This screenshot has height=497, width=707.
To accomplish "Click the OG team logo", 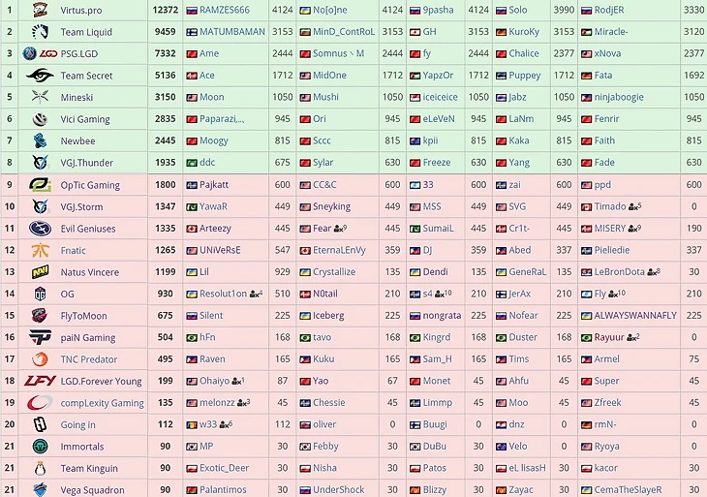I will pos(40,294).
